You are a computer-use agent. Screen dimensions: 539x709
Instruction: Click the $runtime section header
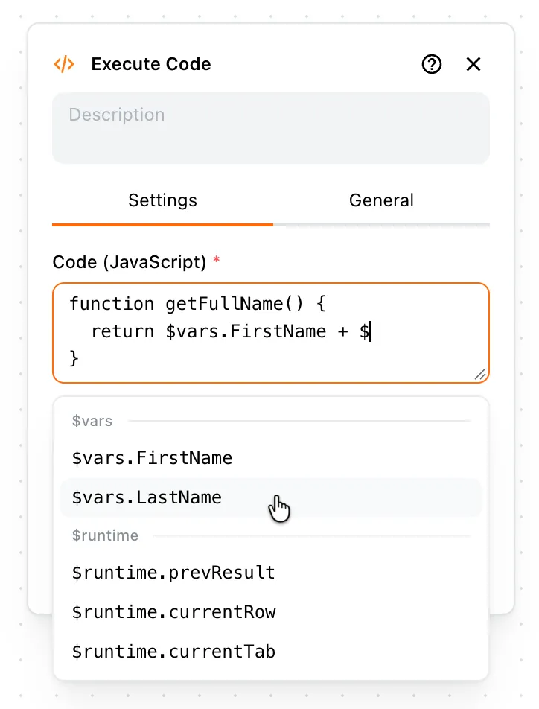[x=105, y=535]
